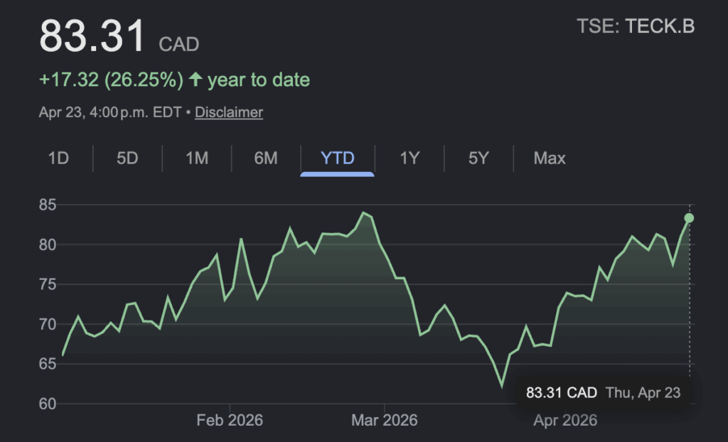Select the 5D range tab
Viewport: 728px width, 442px height.
(127, 158)
